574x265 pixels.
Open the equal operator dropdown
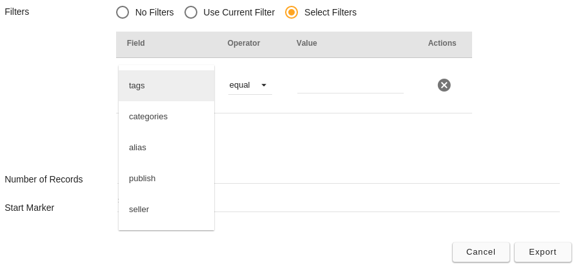coord(250,85)
